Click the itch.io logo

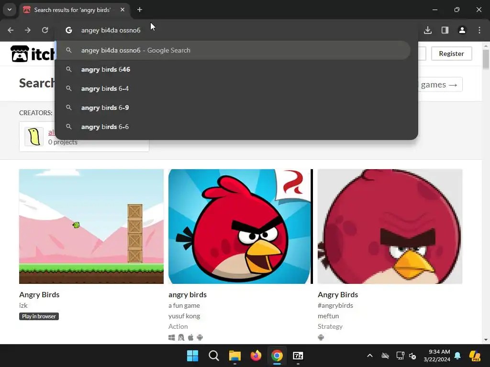[33, 54]
